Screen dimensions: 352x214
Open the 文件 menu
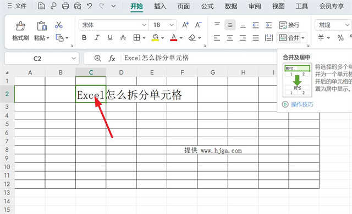(17, 6)
